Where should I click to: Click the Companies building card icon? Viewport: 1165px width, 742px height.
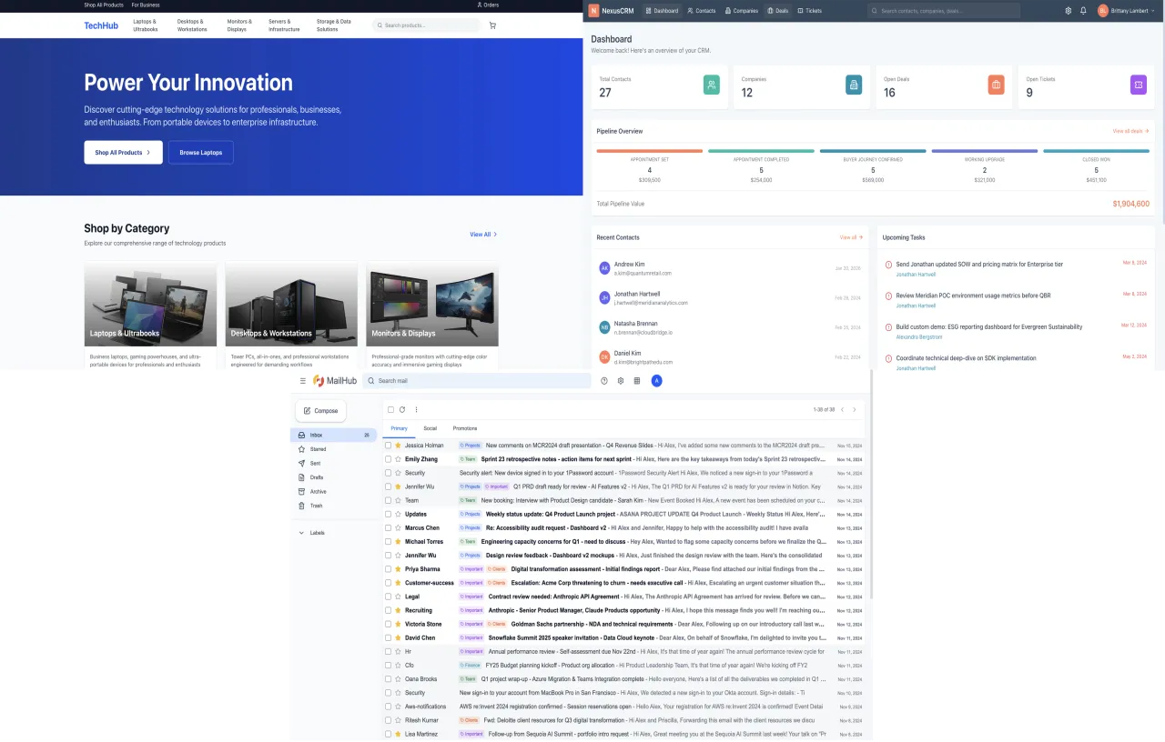(854, 85)
